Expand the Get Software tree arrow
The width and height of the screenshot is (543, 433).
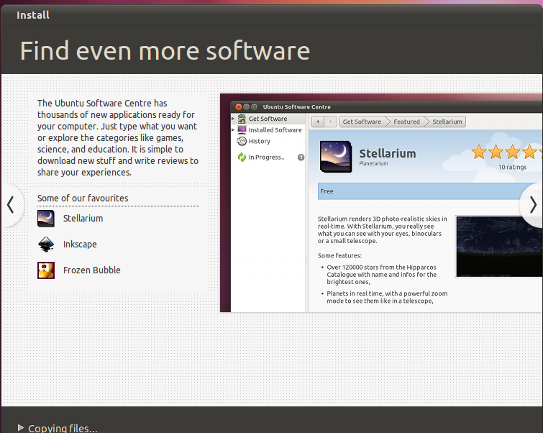pos(233,119)
